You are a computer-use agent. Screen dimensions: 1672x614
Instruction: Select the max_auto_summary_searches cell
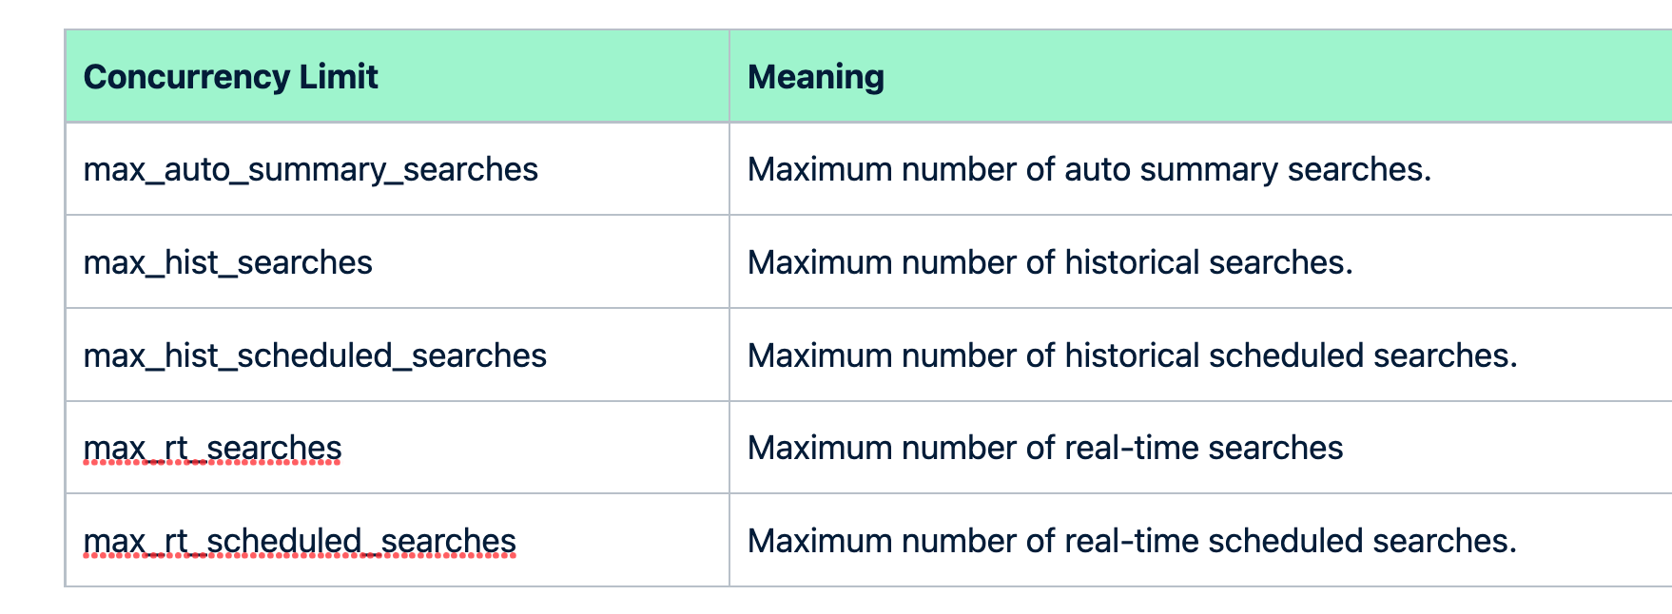310,169
